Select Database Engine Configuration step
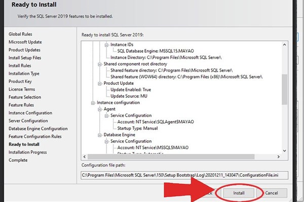This screenshot has width=304, height=202. click(x=38, y=129)
